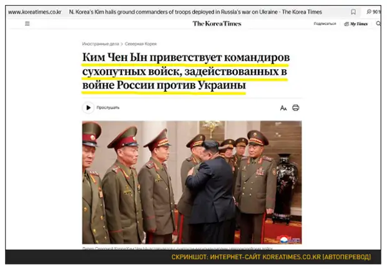Click the page title in address bar

pos(195,12)
